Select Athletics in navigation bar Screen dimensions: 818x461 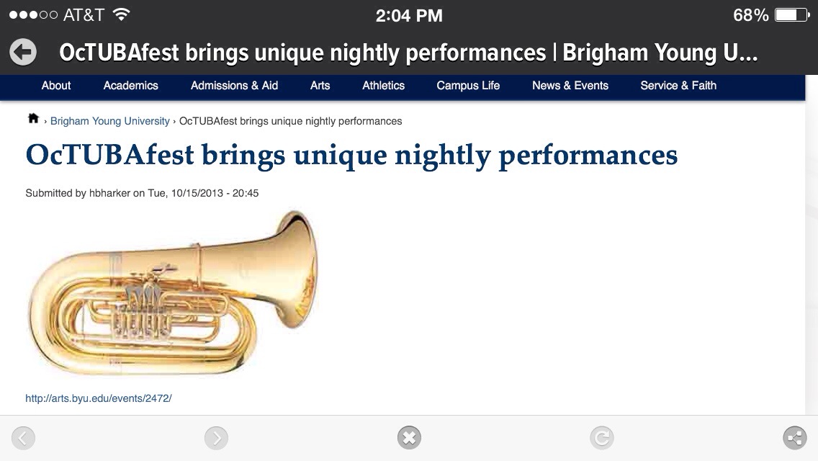tap(383, 86)
